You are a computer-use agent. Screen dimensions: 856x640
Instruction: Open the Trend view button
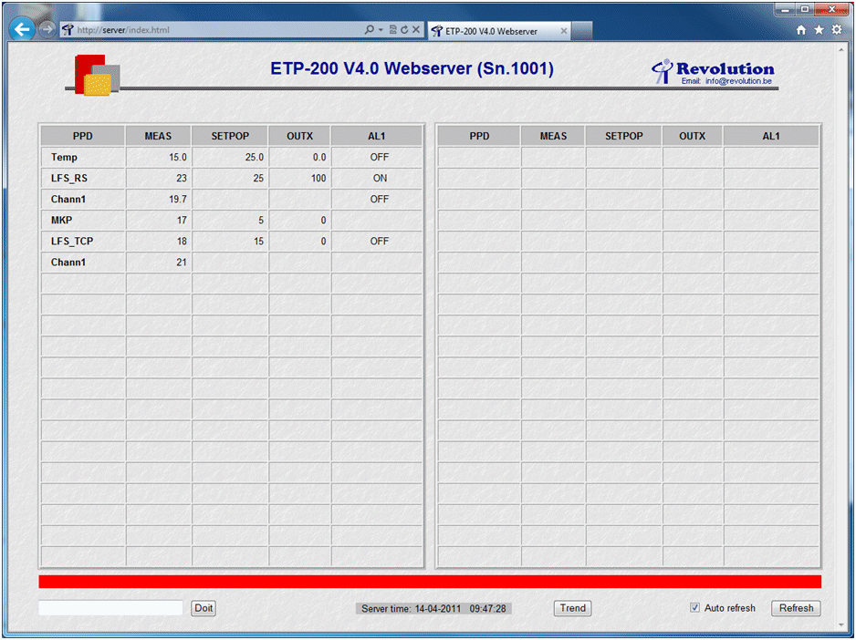pyautogui.click(x=573, y=608)
